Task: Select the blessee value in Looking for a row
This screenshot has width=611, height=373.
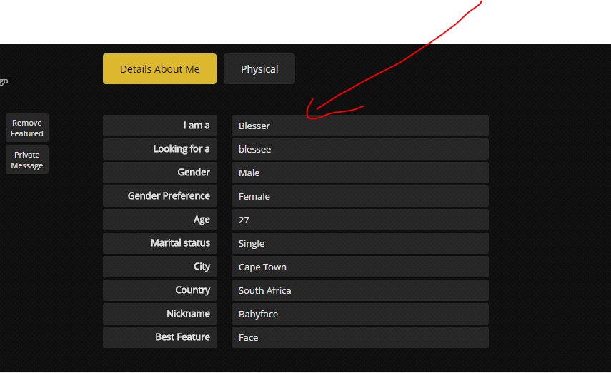Action: (x=359, y=149)
